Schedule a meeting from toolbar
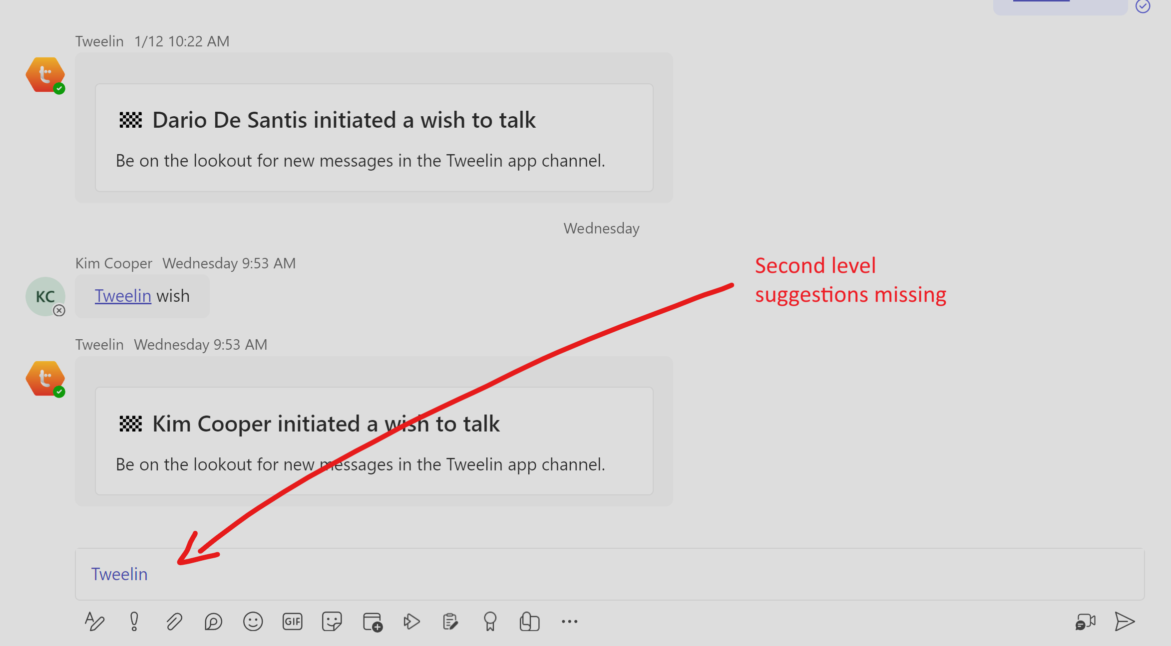The width and height of the screenshot is (1171, 646). [x=373, y=622]
